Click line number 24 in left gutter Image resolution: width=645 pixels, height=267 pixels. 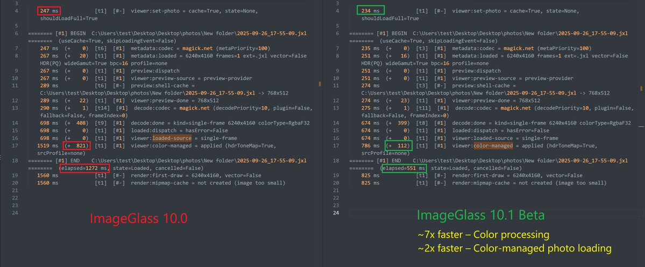pos(16,213)
